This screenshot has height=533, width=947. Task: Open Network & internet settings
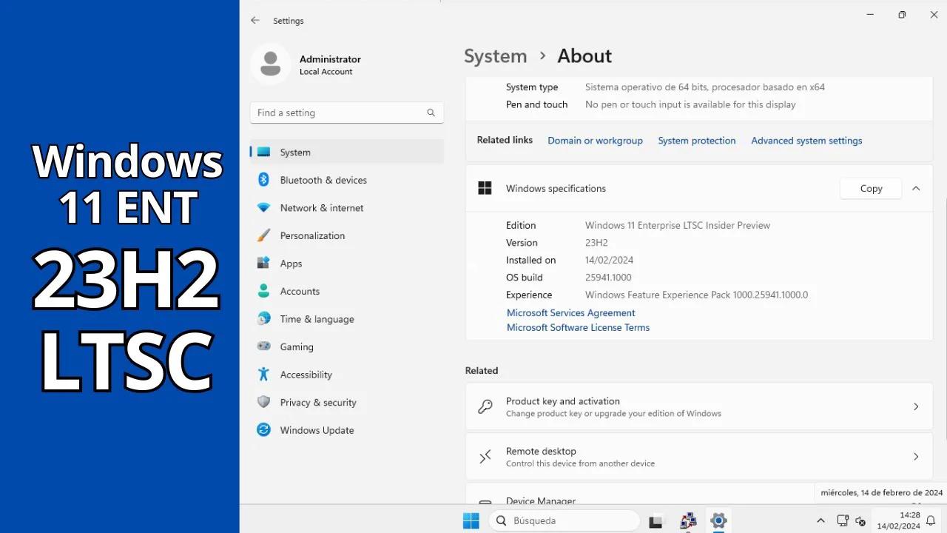coord(321,208)
